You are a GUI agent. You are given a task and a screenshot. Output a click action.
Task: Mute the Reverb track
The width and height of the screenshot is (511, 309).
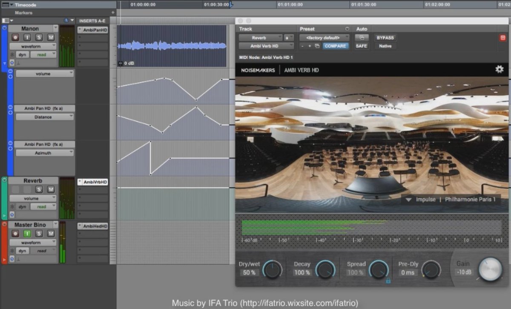51,190
